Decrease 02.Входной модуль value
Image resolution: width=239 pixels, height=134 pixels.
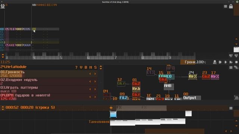tap(90, 82)
